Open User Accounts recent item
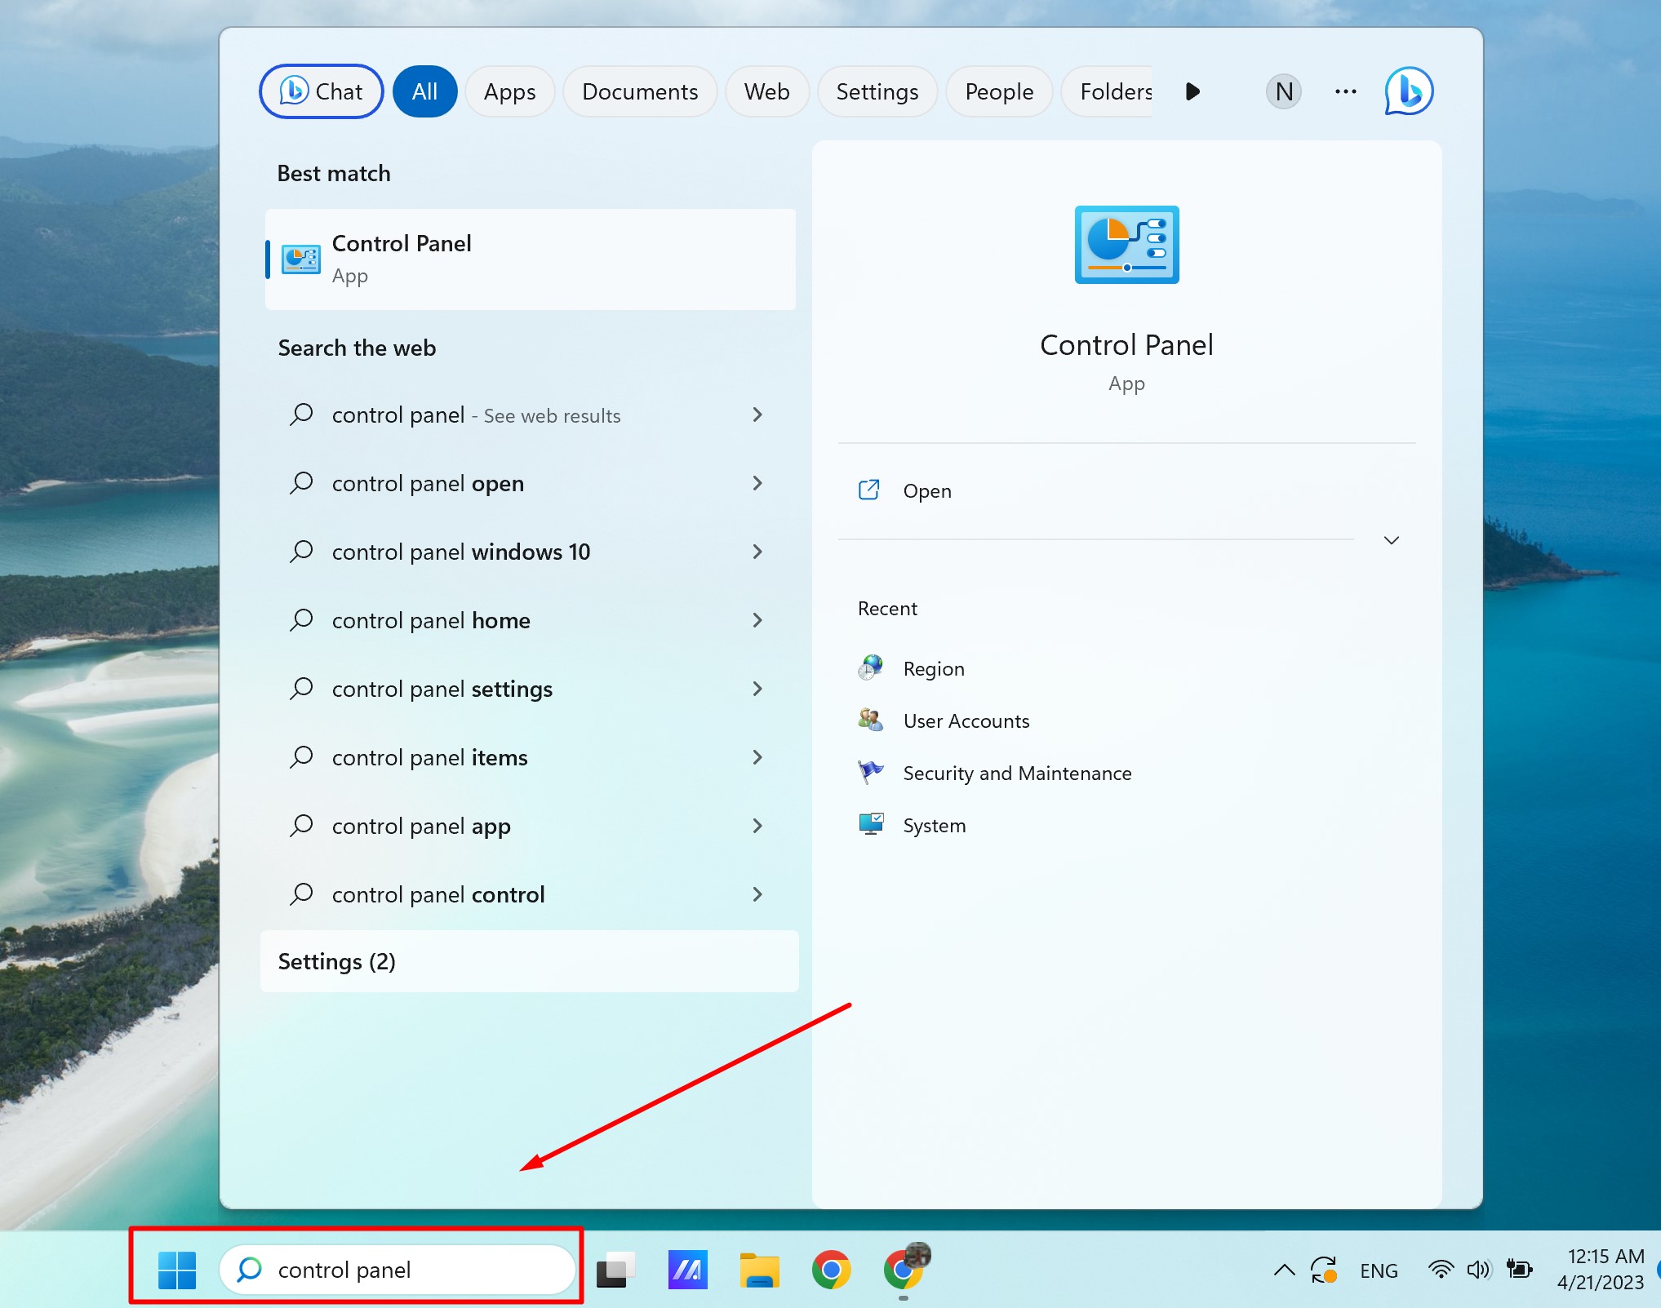1661x1308 pixels. [966, 721]
